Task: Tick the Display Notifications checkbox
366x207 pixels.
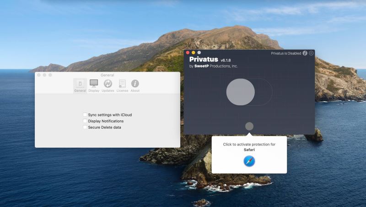Action: (85, 121)
